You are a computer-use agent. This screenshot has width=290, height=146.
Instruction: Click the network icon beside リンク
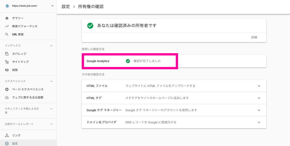7,135
